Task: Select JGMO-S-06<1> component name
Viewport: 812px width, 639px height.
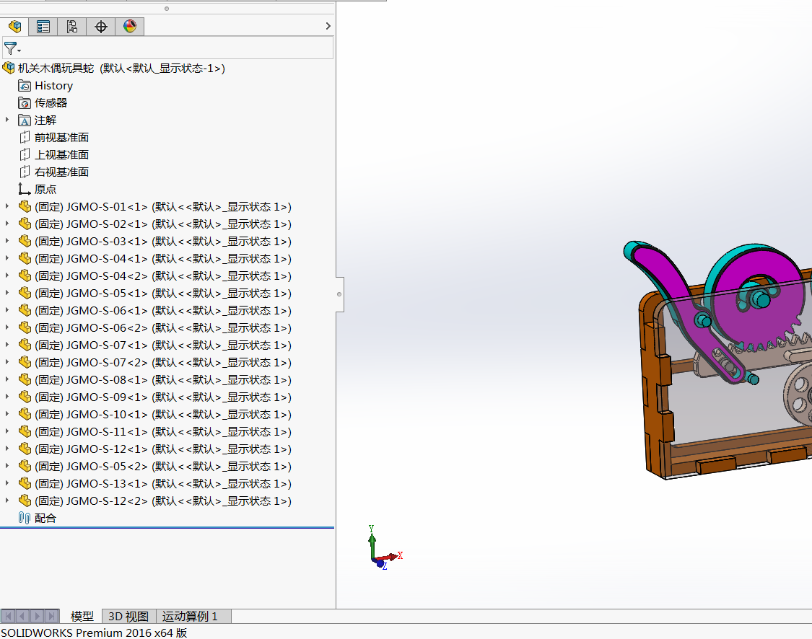Action: (x=163, y=310)
